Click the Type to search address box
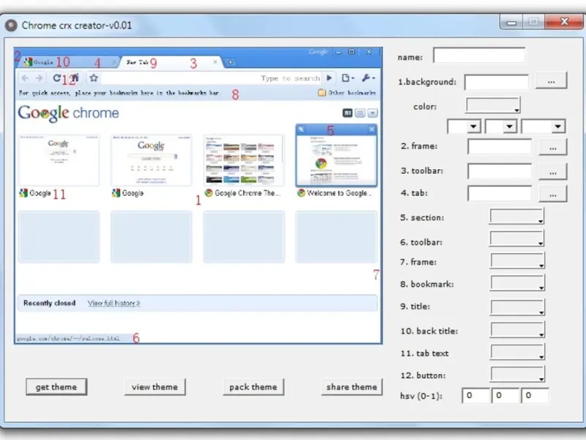 [212, 78]
